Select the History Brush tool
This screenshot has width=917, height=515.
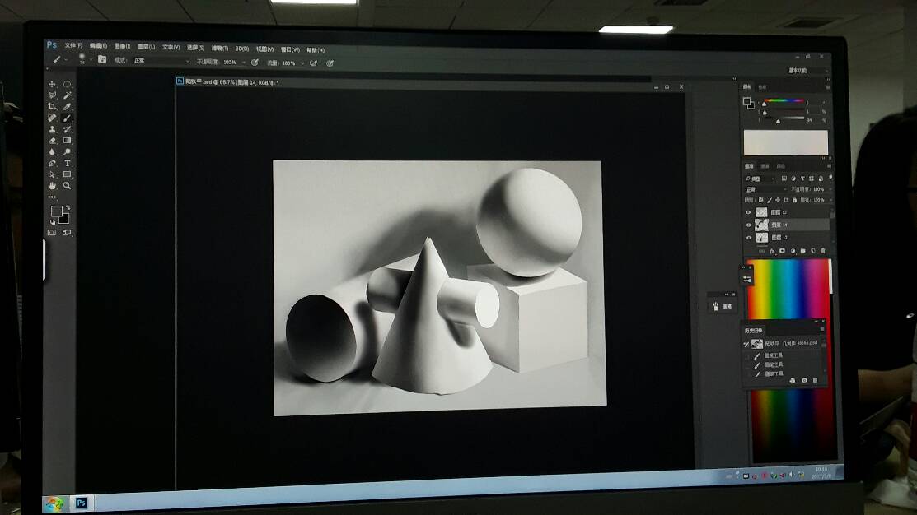tap(68, 129)
